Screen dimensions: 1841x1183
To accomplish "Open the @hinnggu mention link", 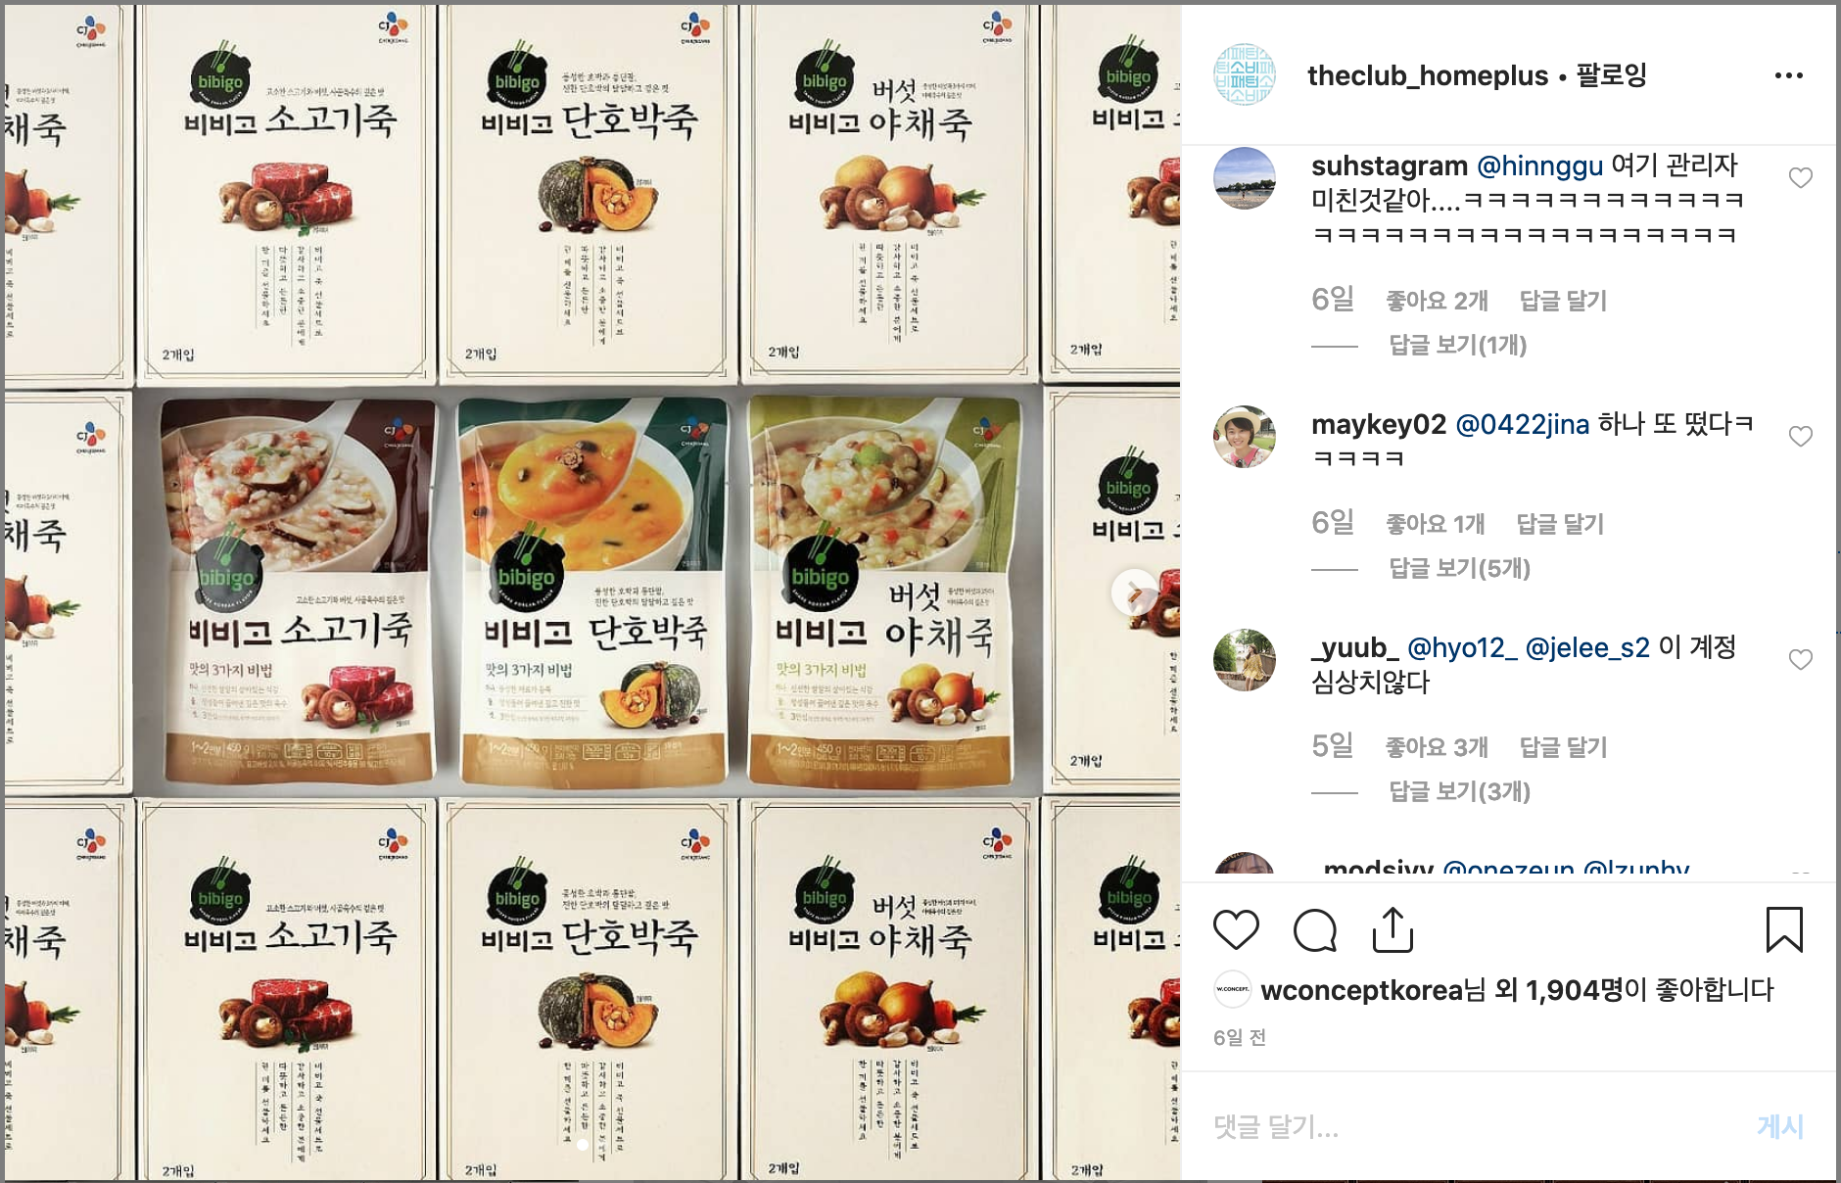I will (1539, 166).
